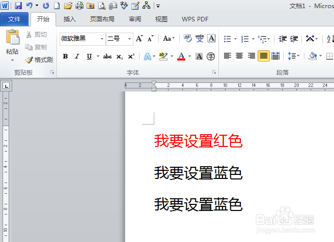Click Shrink Font icon
334x242 pixels.
pos(151,39)
